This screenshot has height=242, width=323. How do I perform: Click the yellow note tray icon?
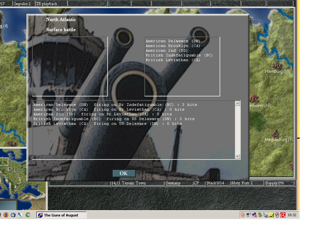point(272,215)
